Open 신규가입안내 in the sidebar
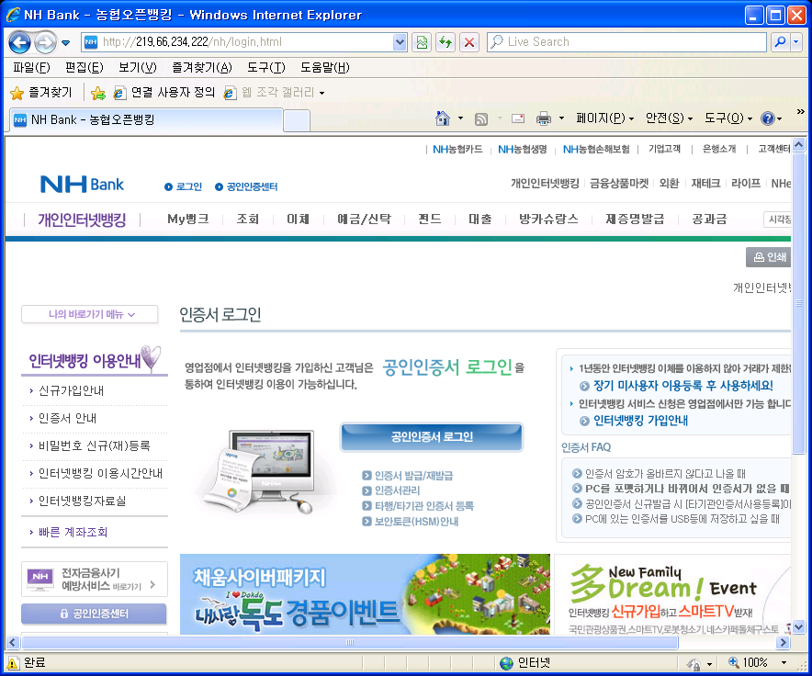812x676 pixels. [71, 390]
